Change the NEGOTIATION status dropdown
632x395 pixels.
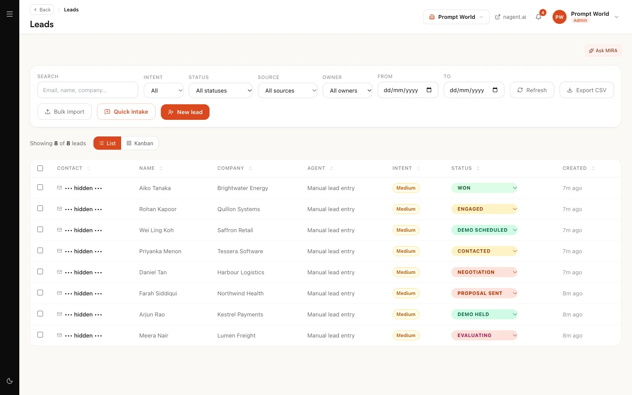(485, 272)
